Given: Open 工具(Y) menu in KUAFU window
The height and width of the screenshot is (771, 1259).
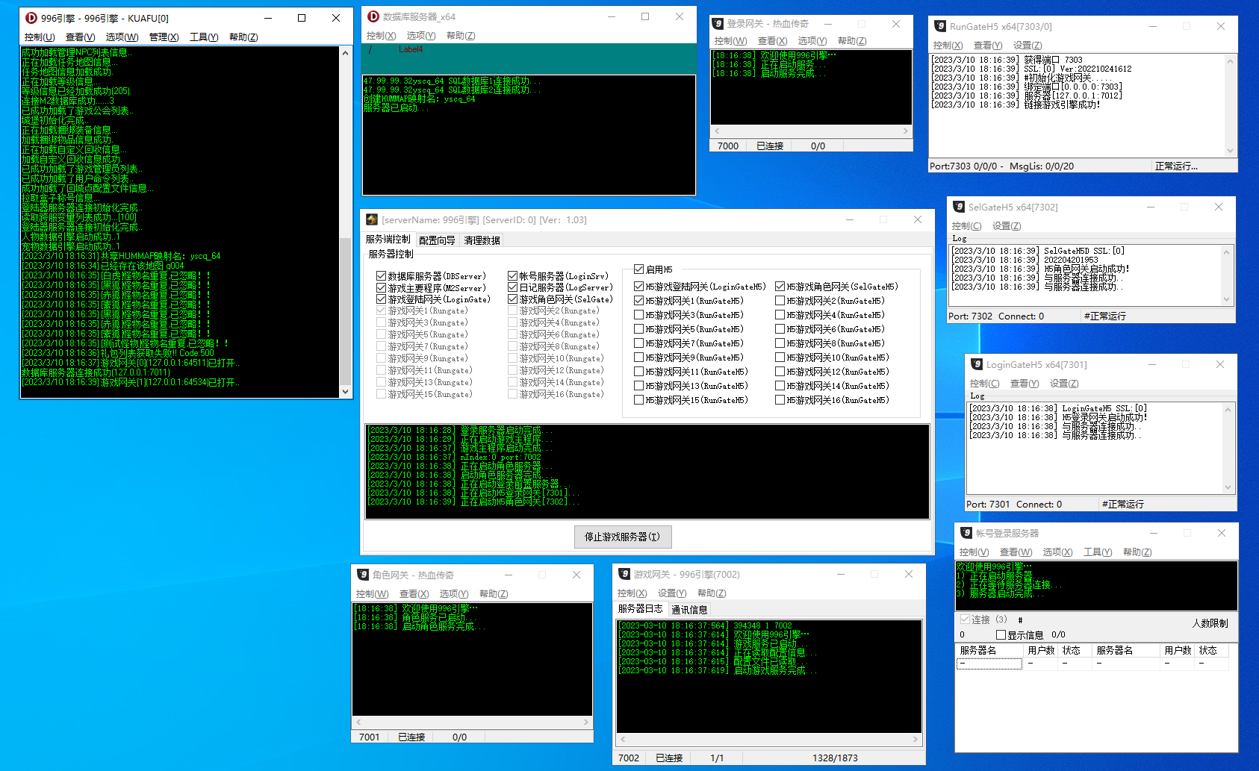Looking at the screenshot, I should 204,37.
